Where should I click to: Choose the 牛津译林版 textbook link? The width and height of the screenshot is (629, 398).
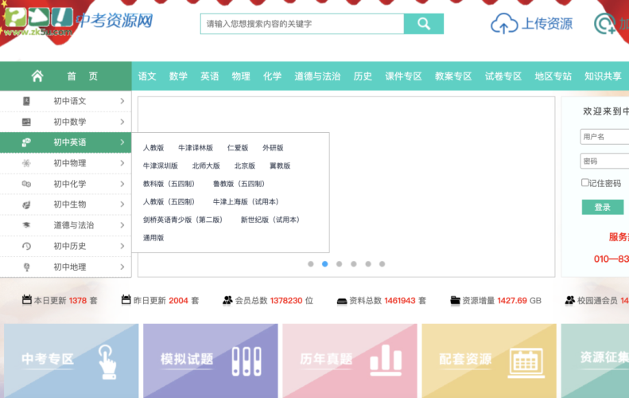point(195,148)
